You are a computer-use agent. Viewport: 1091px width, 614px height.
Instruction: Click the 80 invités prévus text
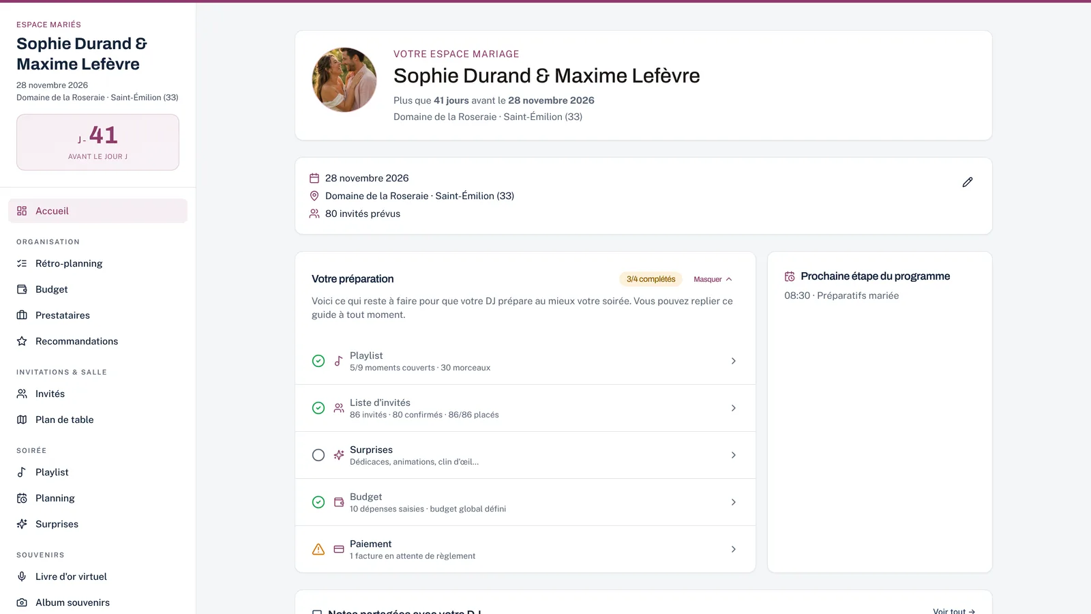coord(363,214)
